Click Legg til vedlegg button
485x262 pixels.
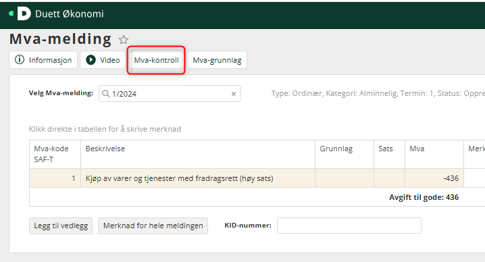[x=61, y=226]
